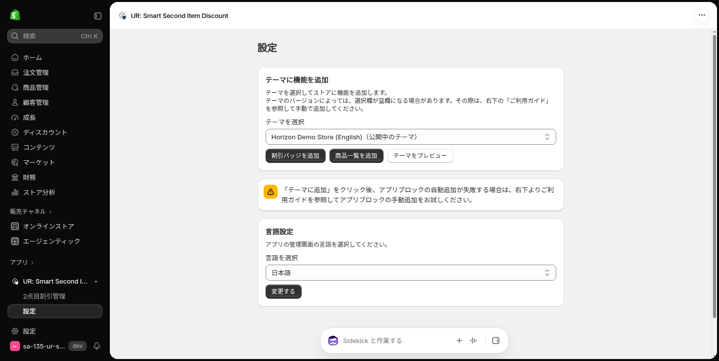Viewport: 719px width, 361px height.
Task: Open マーケット globe icon
Action: pyautogui.click(x=15, y=162)
